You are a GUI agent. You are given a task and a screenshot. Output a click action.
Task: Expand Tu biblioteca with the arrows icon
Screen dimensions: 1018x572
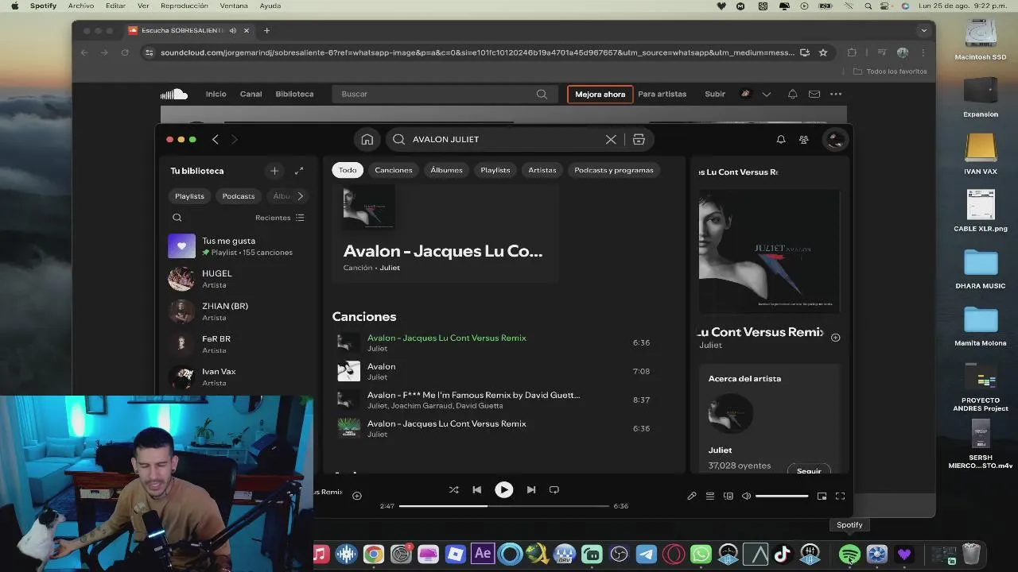[299, 171]
